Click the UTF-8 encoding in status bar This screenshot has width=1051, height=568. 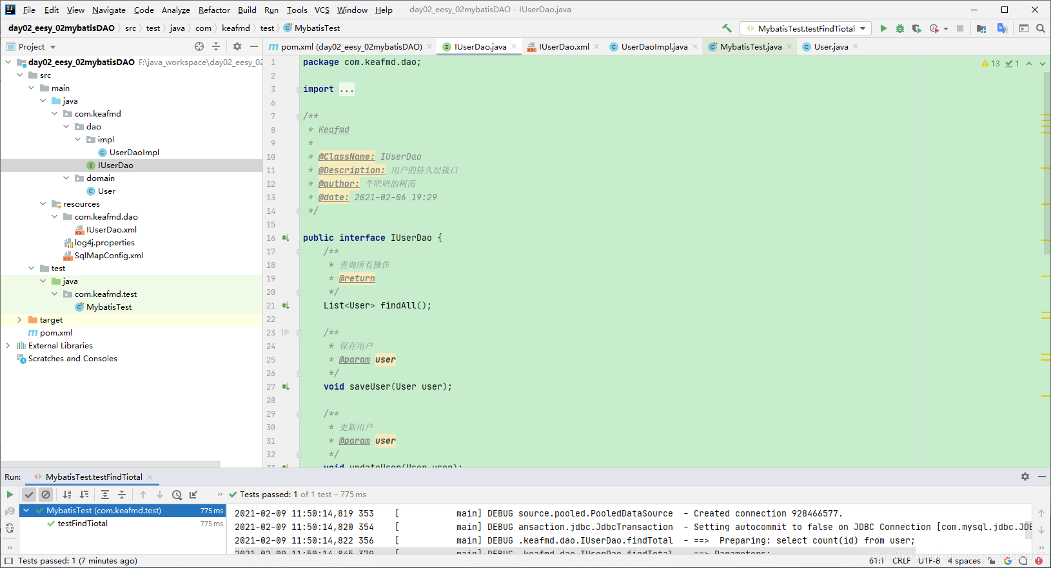click(929, 561)
